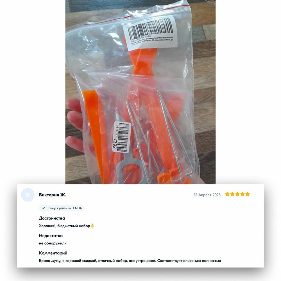Click the green checkmark in purchase badge
The width and height of the screenshot is (281, 281).
(43, 208)
